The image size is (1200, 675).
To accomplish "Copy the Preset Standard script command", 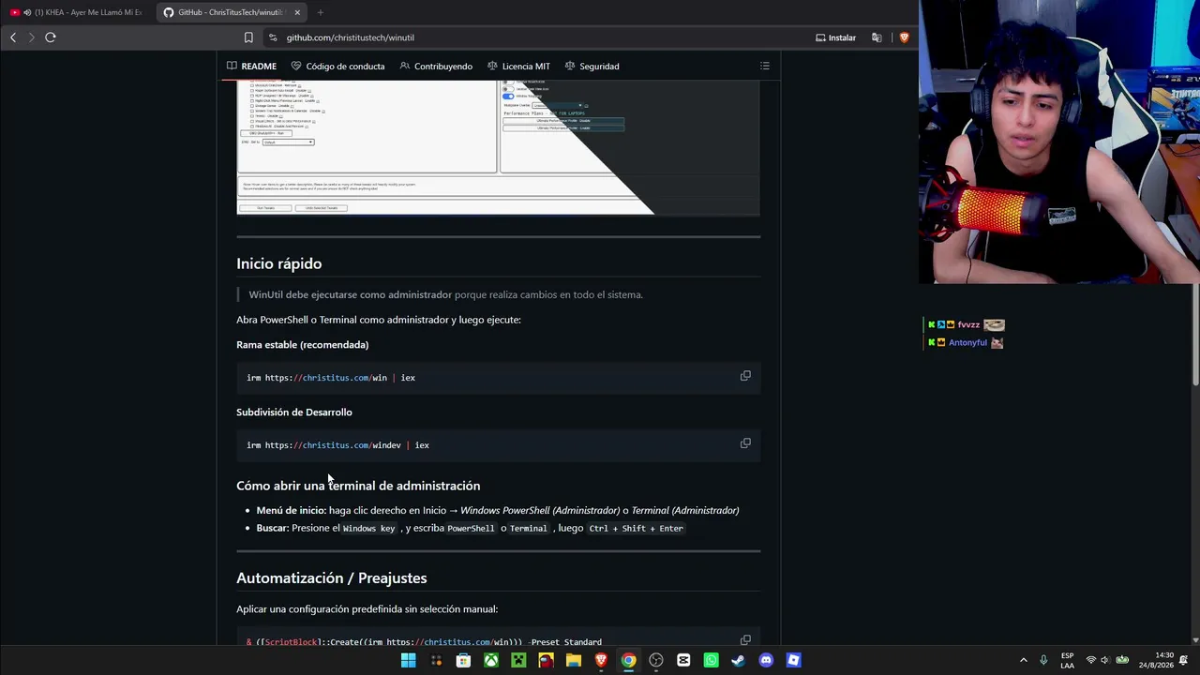I will (745, 640).
